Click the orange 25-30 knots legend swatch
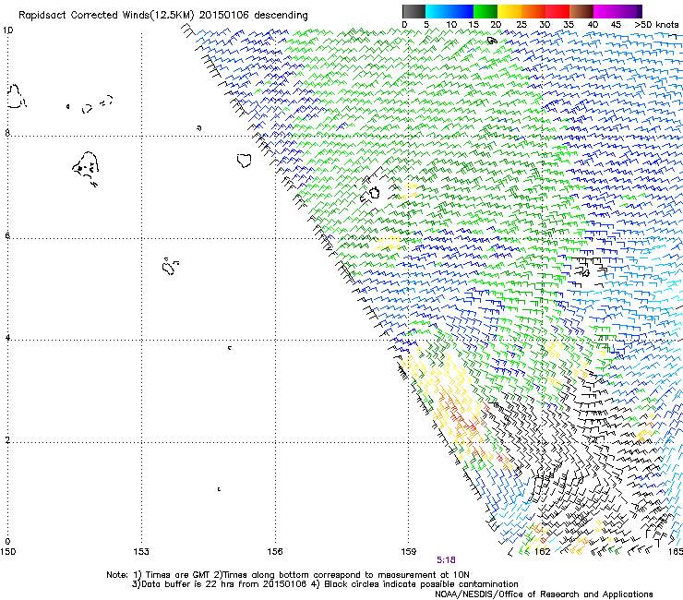Viewport: 683px width, 600px height. click(x=533, y=11)
